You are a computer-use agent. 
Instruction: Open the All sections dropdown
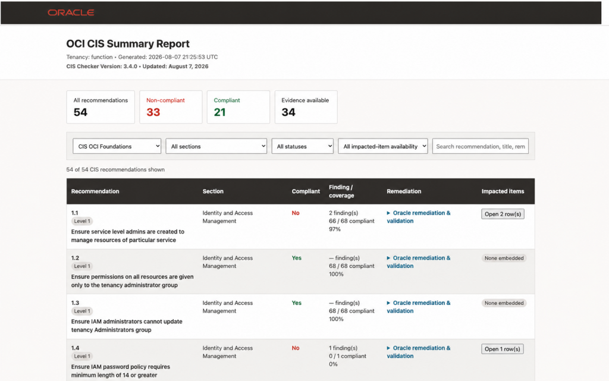click(x=216, y=146)
